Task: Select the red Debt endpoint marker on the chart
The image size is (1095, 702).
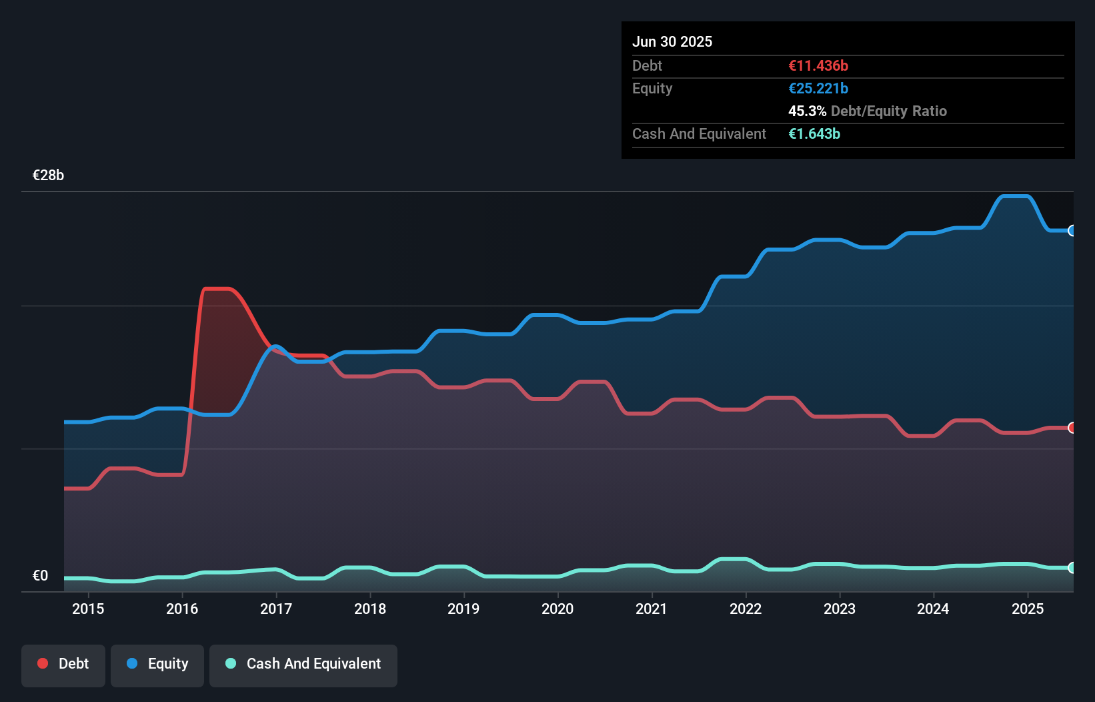Action: (1072, 428)
